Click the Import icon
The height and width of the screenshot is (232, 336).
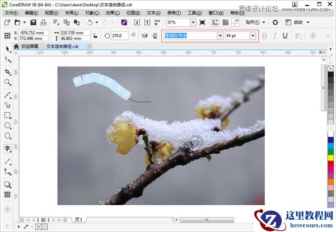137,22
